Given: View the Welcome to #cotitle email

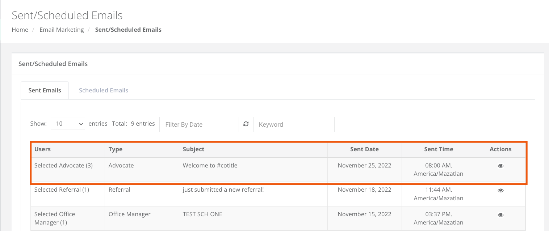Looking at the screenshot, I should [500, 166].
